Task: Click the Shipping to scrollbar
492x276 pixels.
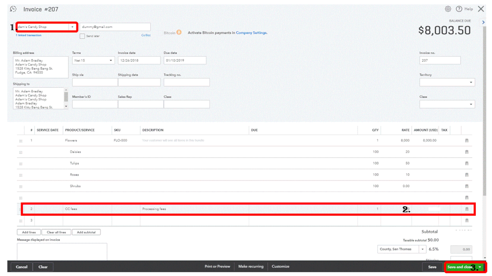Action: [x=66, y=98]
